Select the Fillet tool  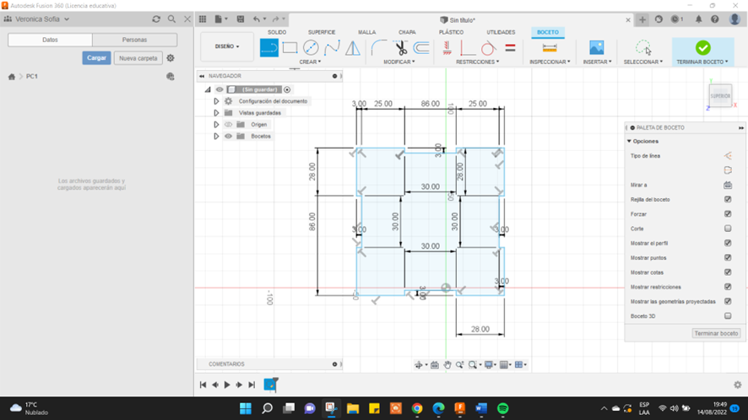[x=379, y=48]
